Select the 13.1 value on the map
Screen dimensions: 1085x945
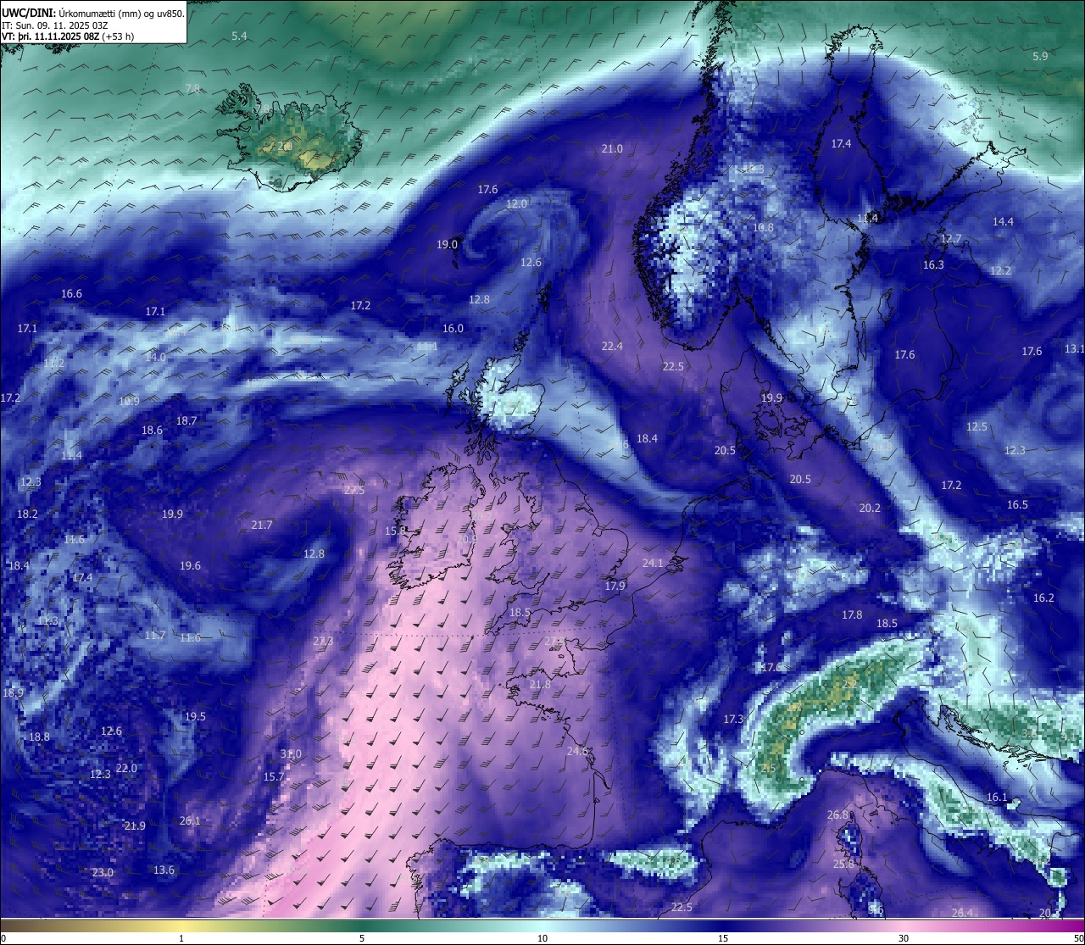coord(1074,348)
